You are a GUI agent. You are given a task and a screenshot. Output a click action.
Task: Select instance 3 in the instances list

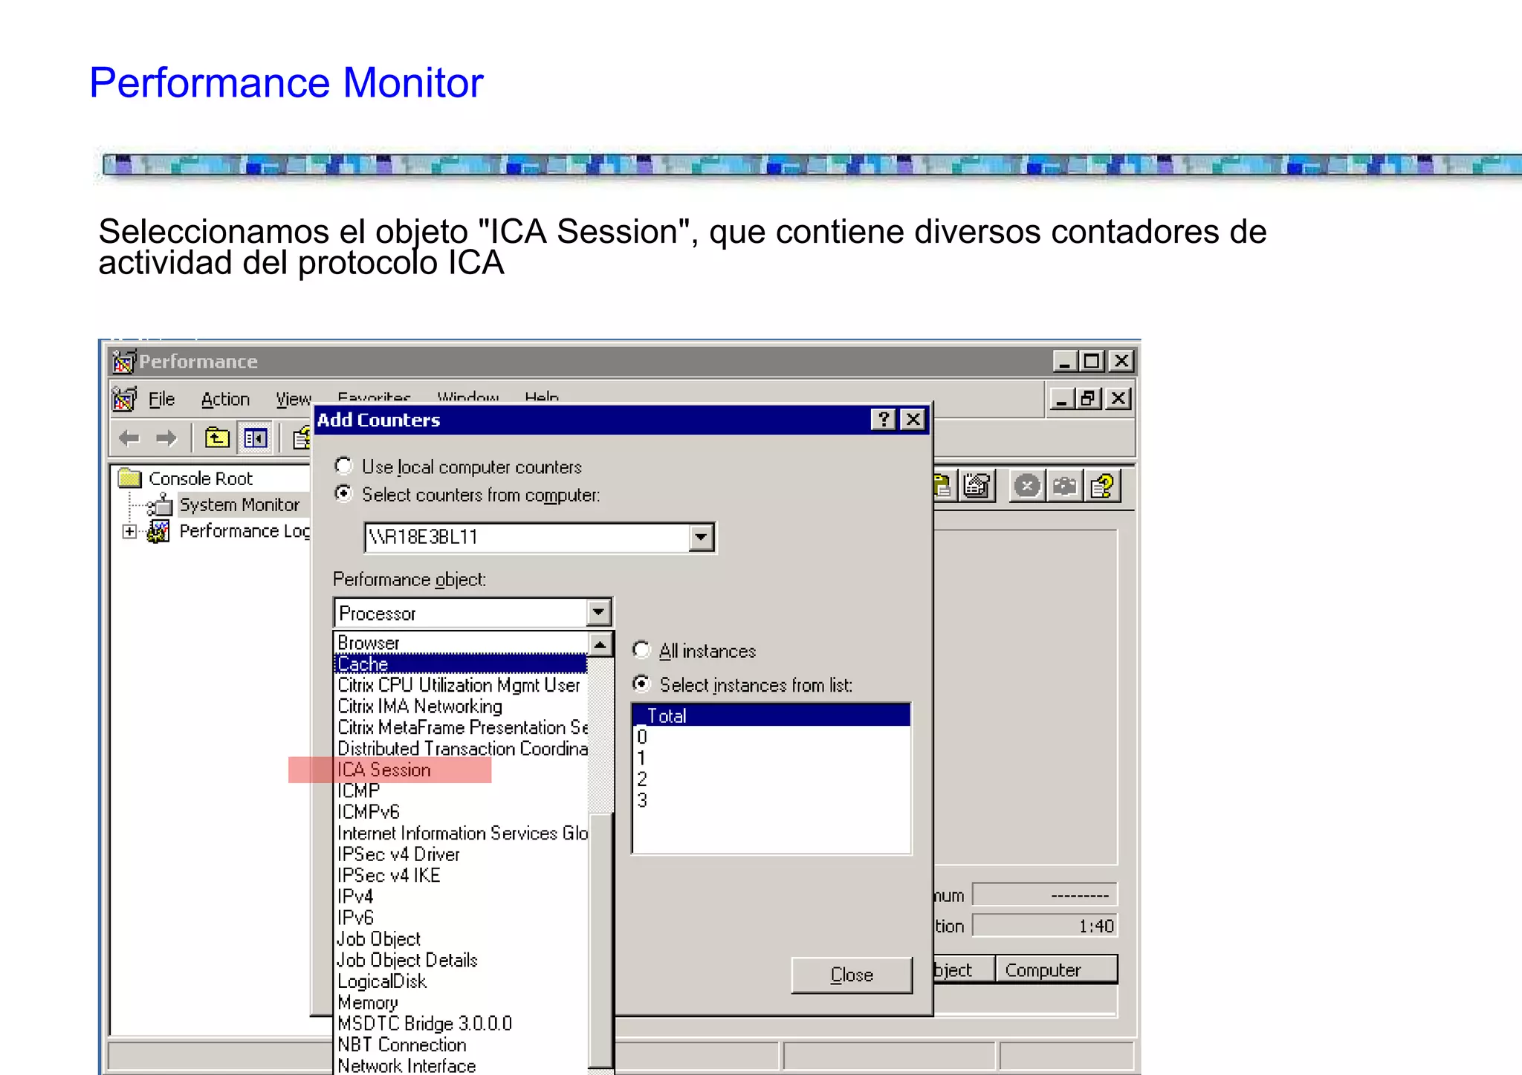[771, 800]
